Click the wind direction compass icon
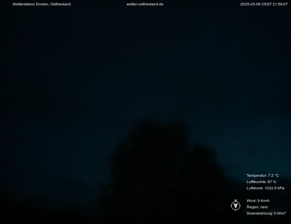The image size is (291, 224). pyautogui.click(x=236, y=205)
